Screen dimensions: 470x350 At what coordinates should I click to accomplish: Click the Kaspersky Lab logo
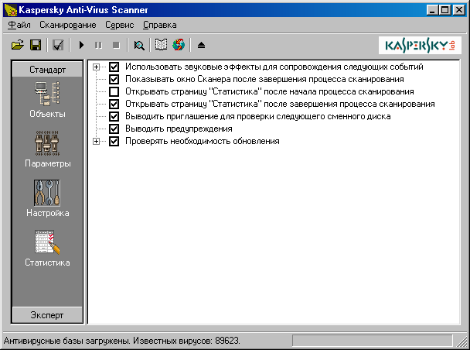(420, 46)
